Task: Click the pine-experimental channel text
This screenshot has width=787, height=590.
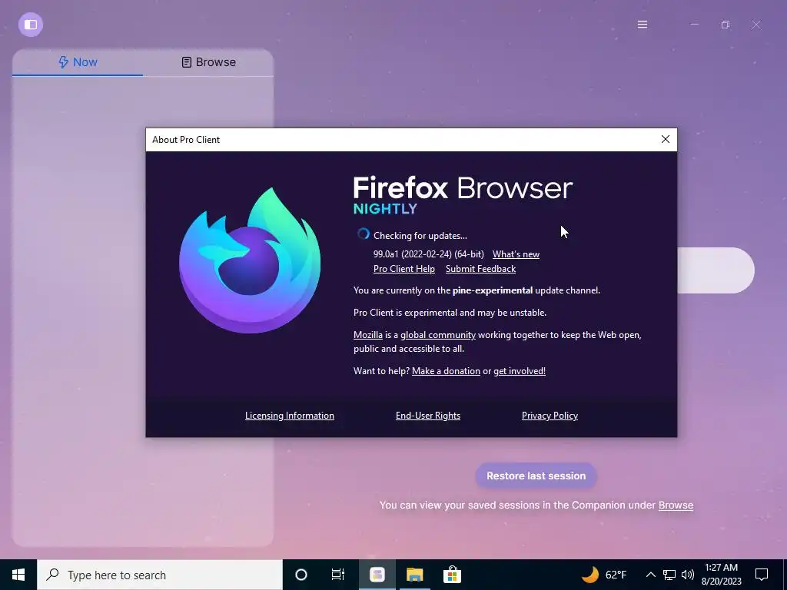Action: pos(493,290)
